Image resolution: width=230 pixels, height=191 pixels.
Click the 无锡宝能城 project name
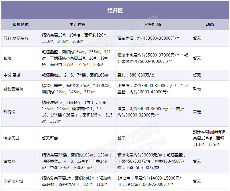pos(14,181)
